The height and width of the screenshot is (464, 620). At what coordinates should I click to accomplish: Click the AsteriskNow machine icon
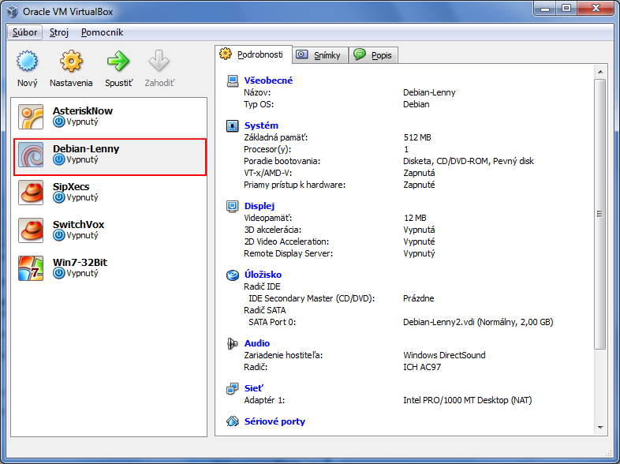tap(31, 117)
